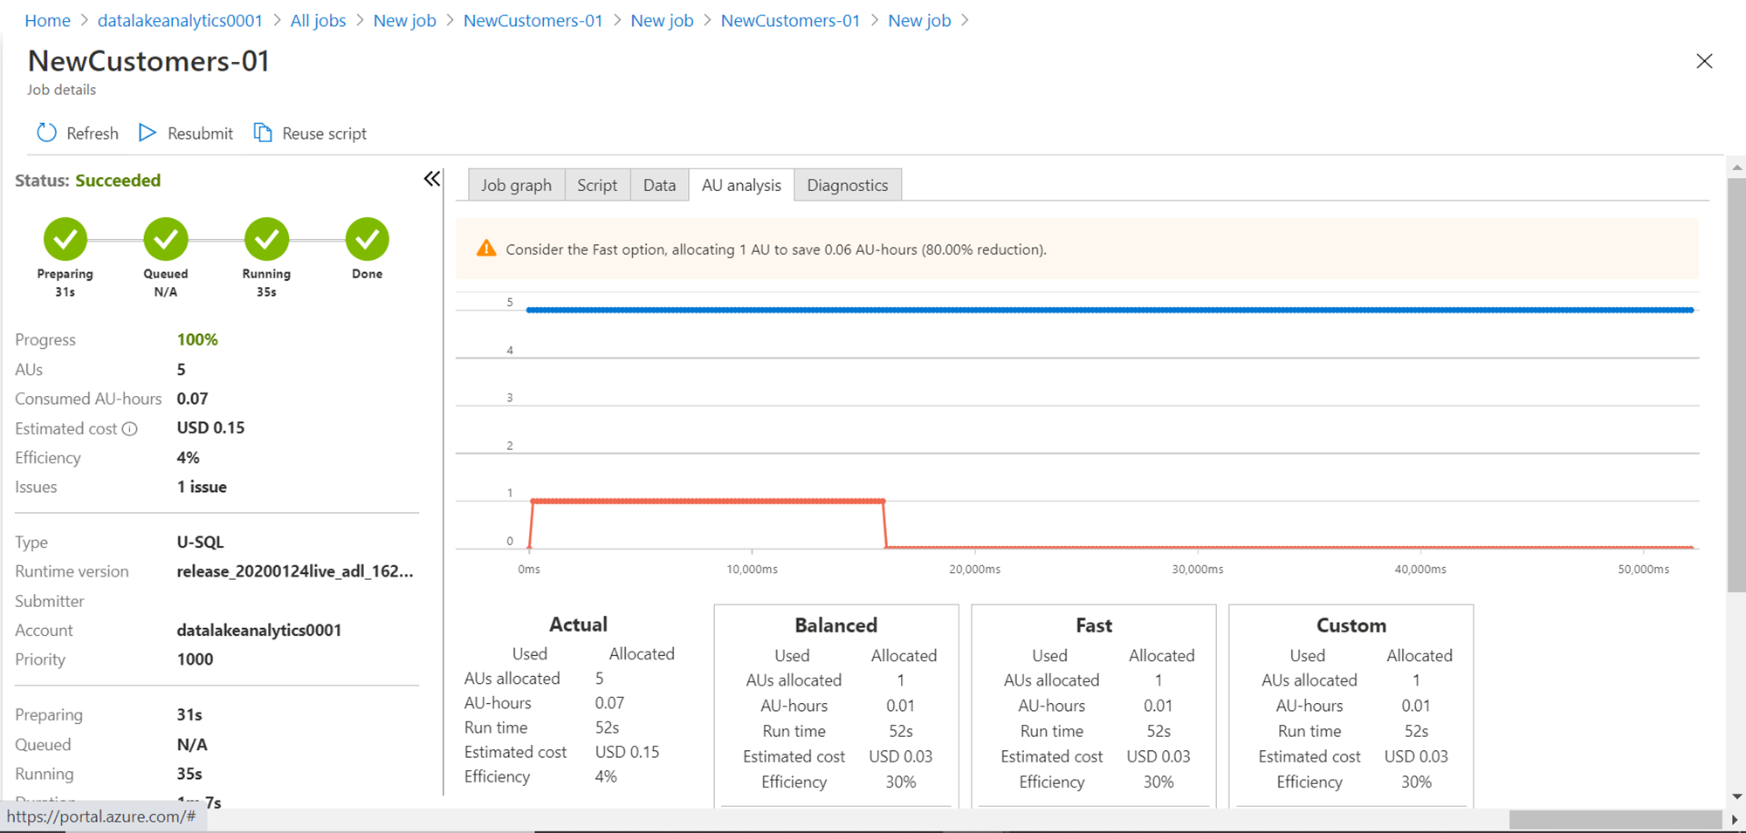Return to Home via breadcrumb
The width and height of the screenshot is (1746, 833).
(x=47, y=20)
